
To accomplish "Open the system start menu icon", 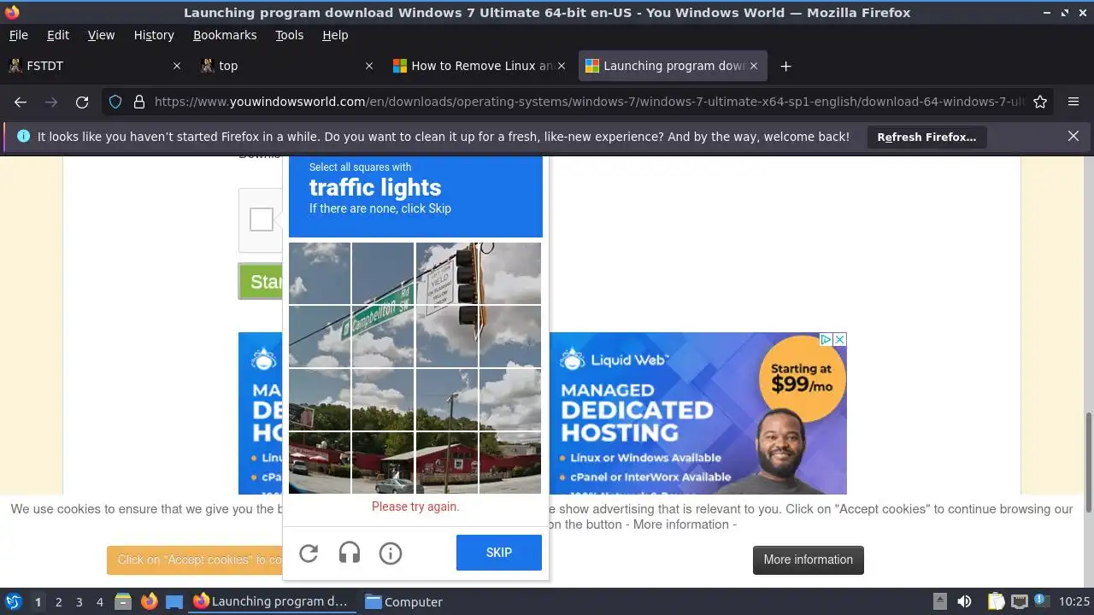I will 14,601.
